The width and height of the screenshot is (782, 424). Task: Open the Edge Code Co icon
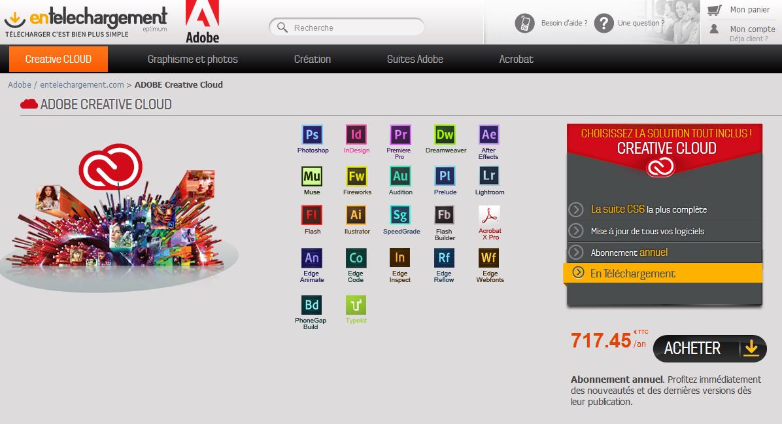coord(356,258)
